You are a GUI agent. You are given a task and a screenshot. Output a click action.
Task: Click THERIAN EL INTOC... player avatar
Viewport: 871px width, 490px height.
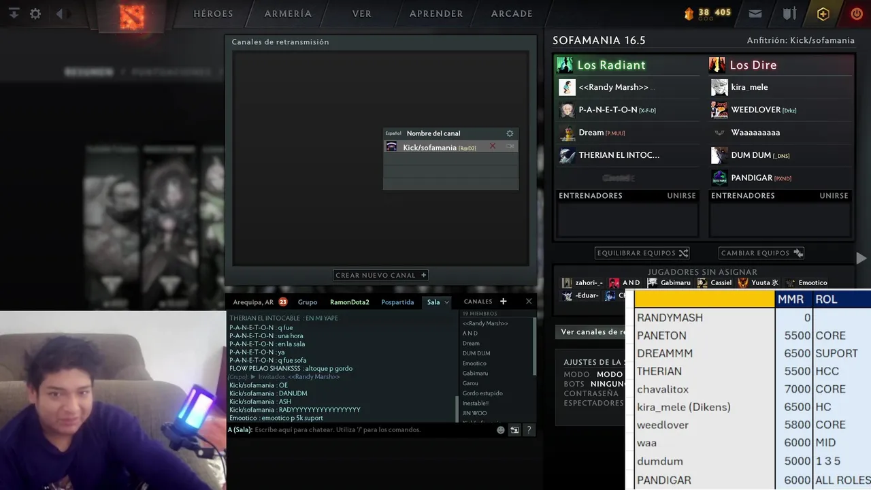tap(567, 155)
